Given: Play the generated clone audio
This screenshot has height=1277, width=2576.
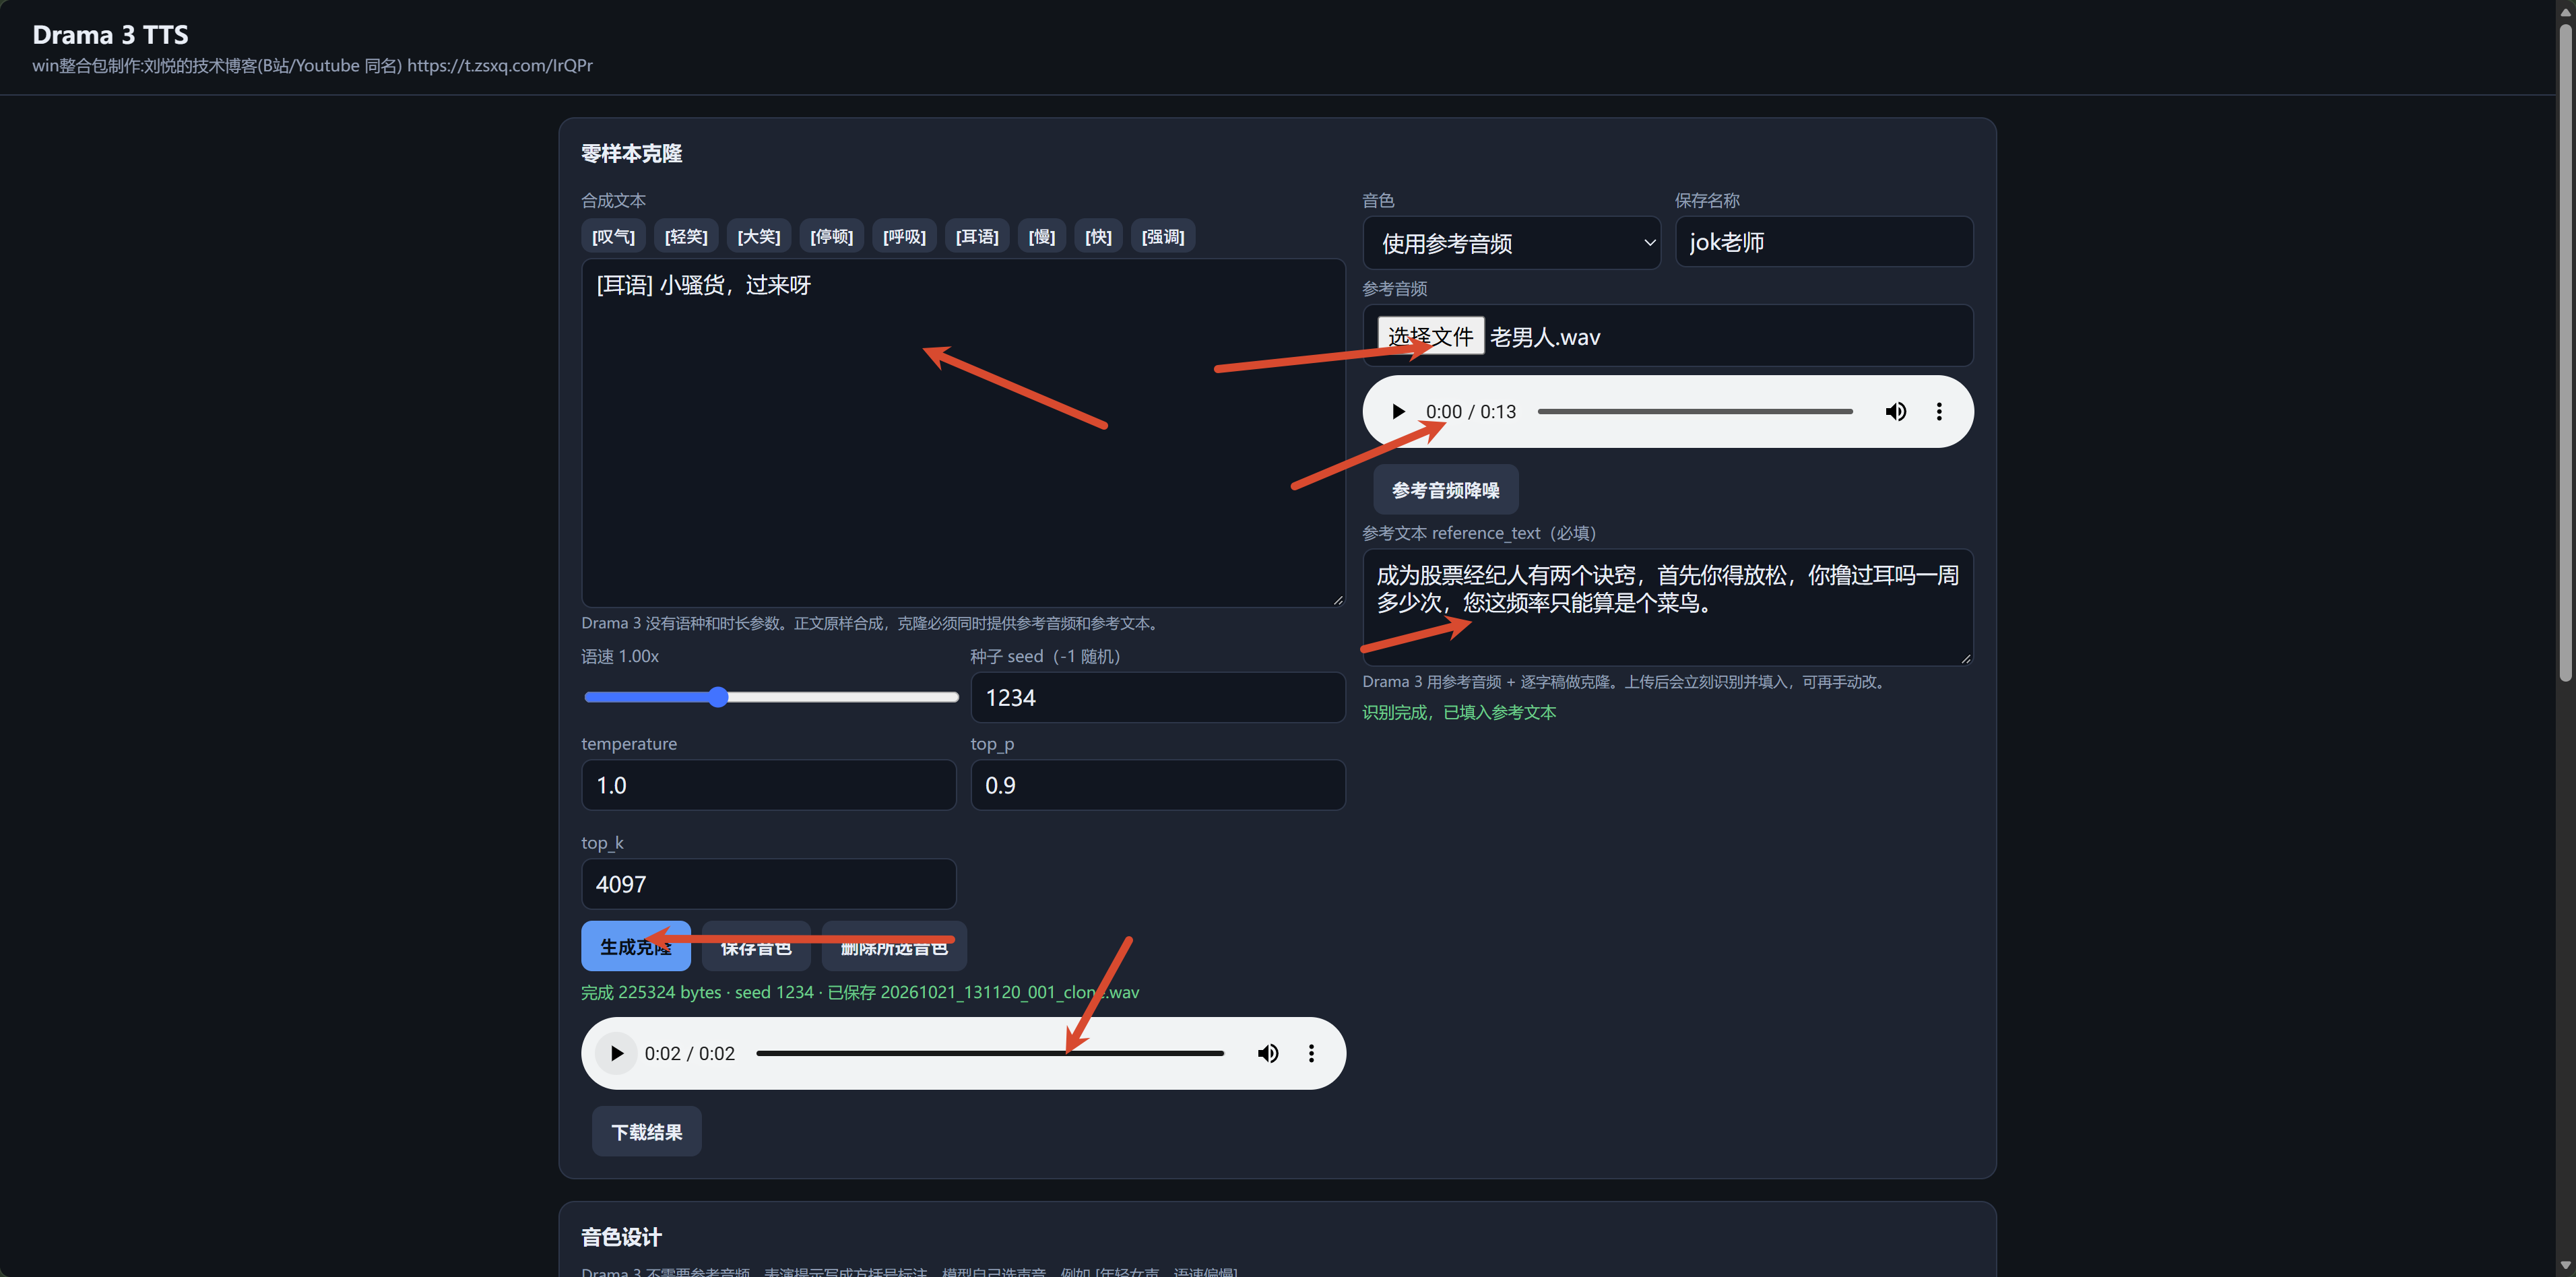Looking at the screenshot, I should coord(617,1053).
